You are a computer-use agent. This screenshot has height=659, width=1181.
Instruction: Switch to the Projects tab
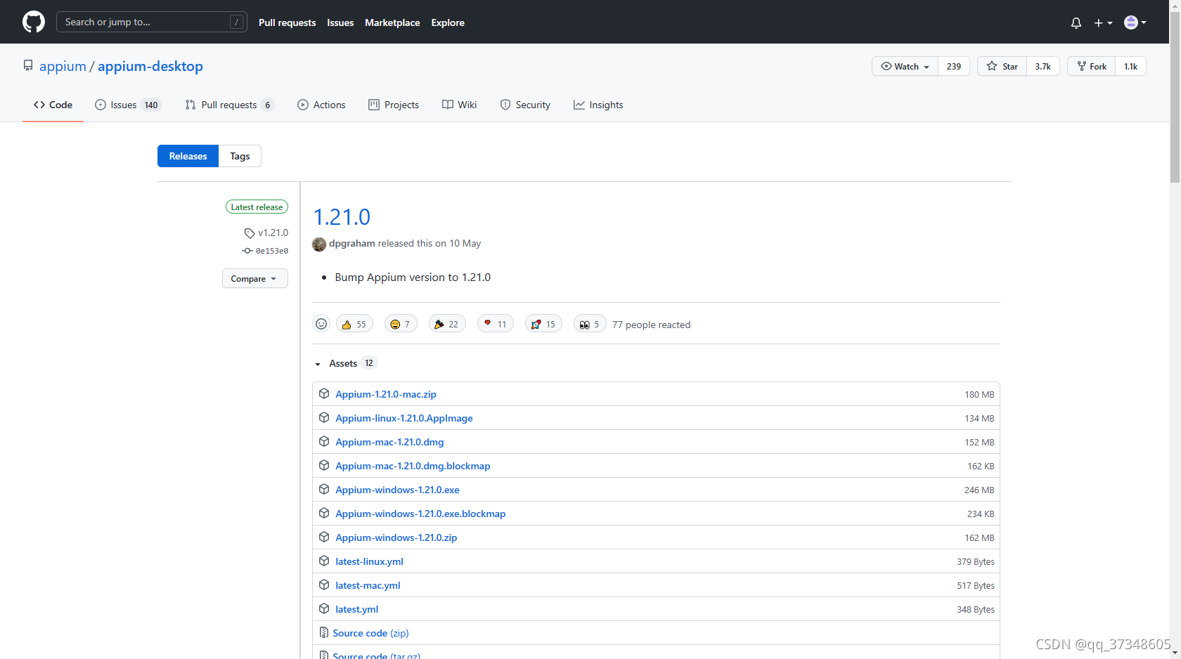[x=394, y=105]
